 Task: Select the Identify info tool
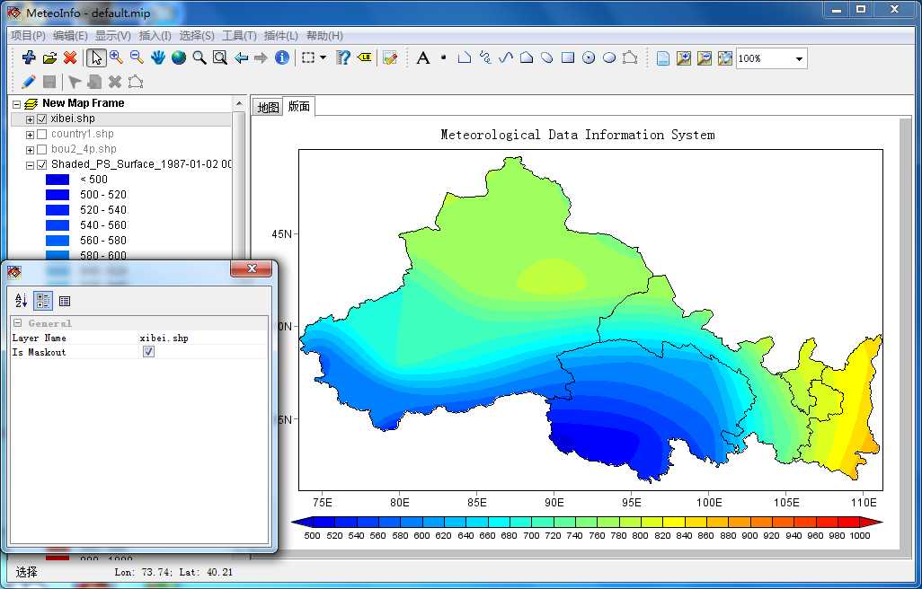tap(282, 58)
